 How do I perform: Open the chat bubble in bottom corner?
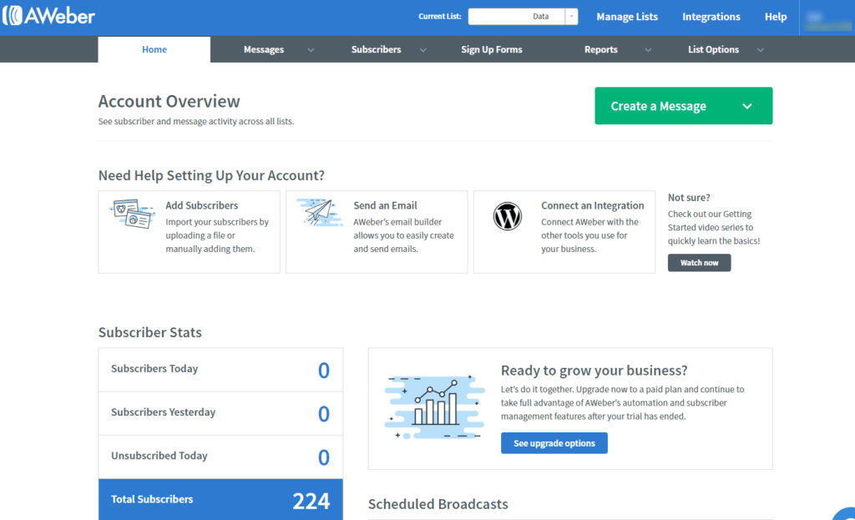click(x=845, y=513)
